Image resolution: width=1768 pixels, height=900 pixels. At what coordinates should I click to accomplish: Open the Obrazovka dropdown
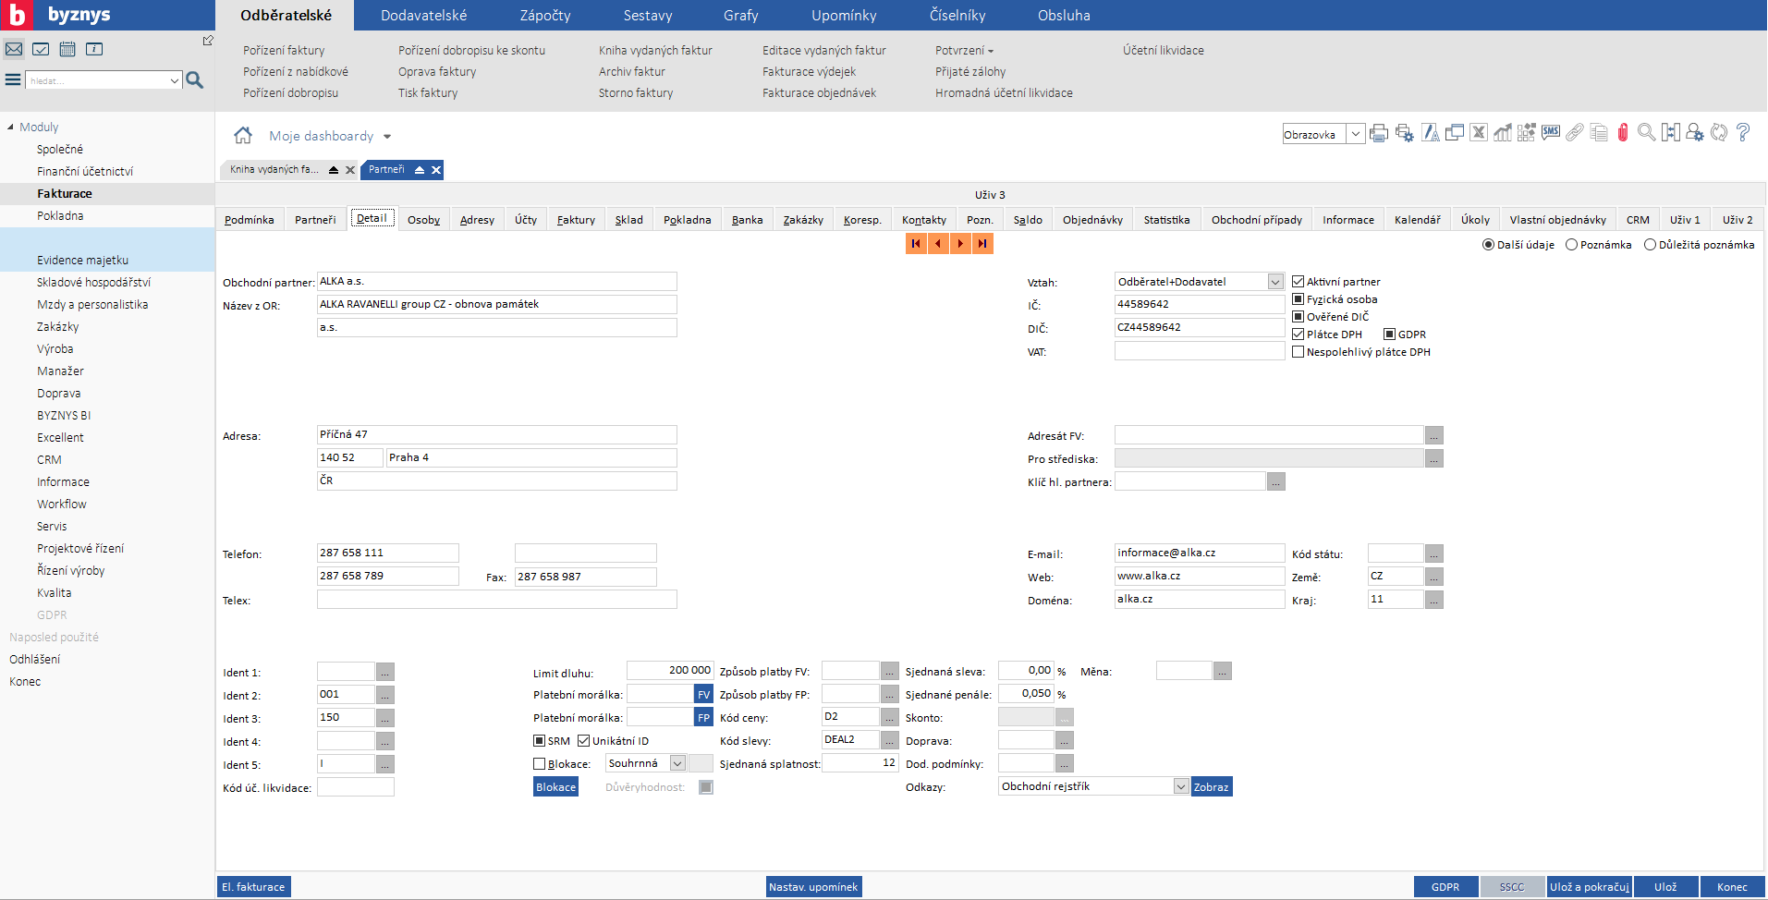(x=1355, y=135)
